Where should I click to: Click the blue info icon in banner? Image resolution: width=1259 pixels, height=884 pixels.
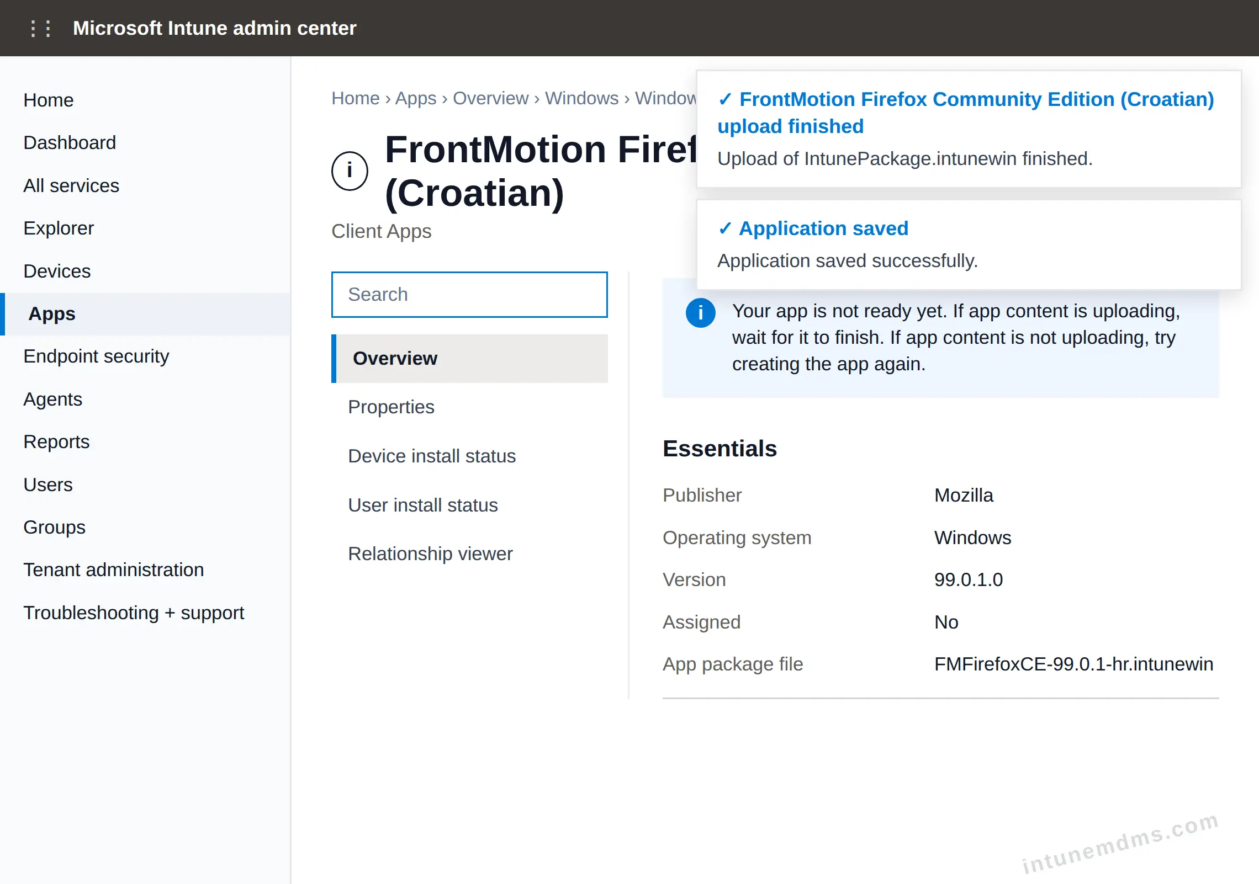click(x=700, y=313)
